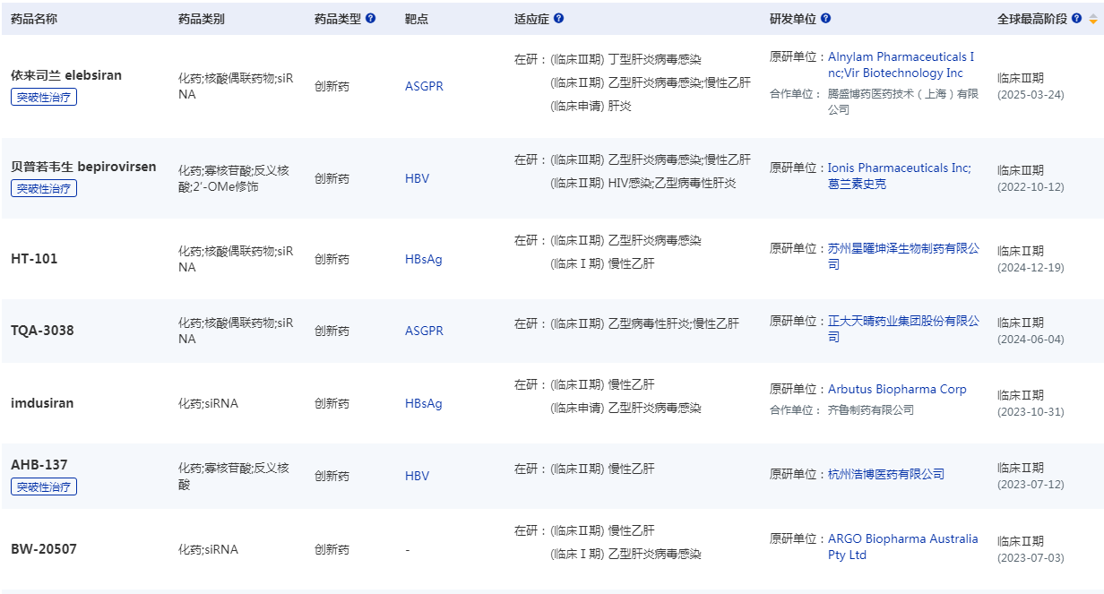Open help icon next to 药品类型 header
The width and height of the screenshot is (1104, 594).
(x=371, y=18)
